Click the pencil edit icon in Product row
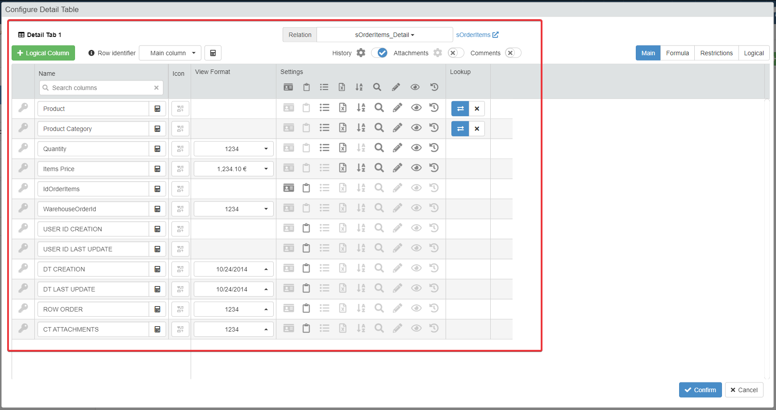Image resolution: width=776 pixels, height=410 pixels. coord(397,108)
